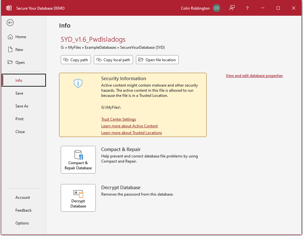Follow Learn more about Trusted Locations link

[132, 133]
